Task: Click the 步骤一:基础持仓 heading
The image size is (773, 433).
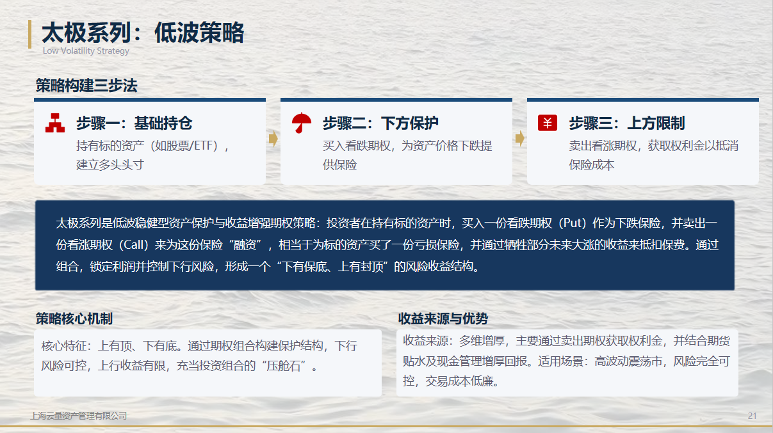Action: [134, 123]
